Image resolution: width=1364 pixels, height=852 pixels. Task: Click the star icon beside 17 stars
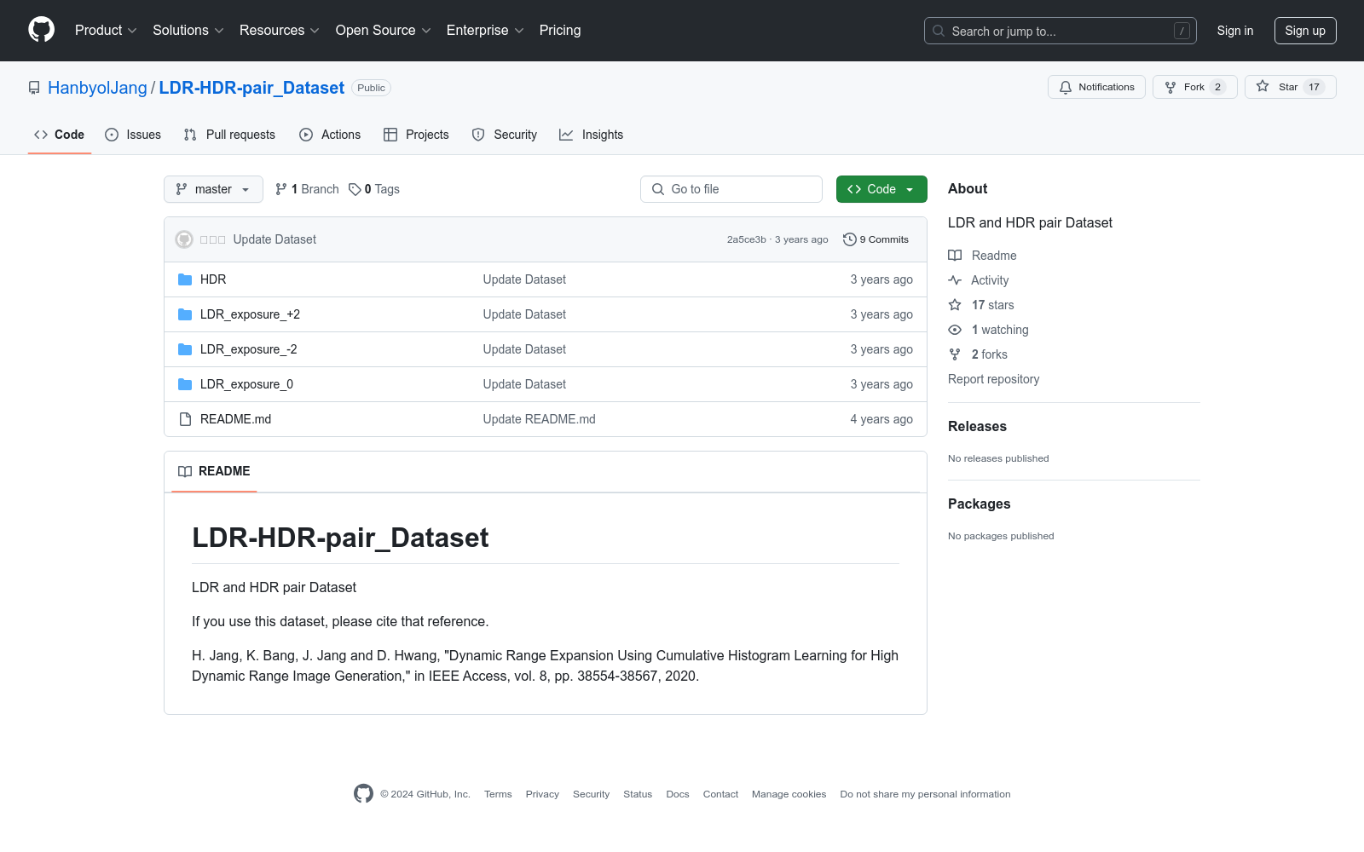955,305
